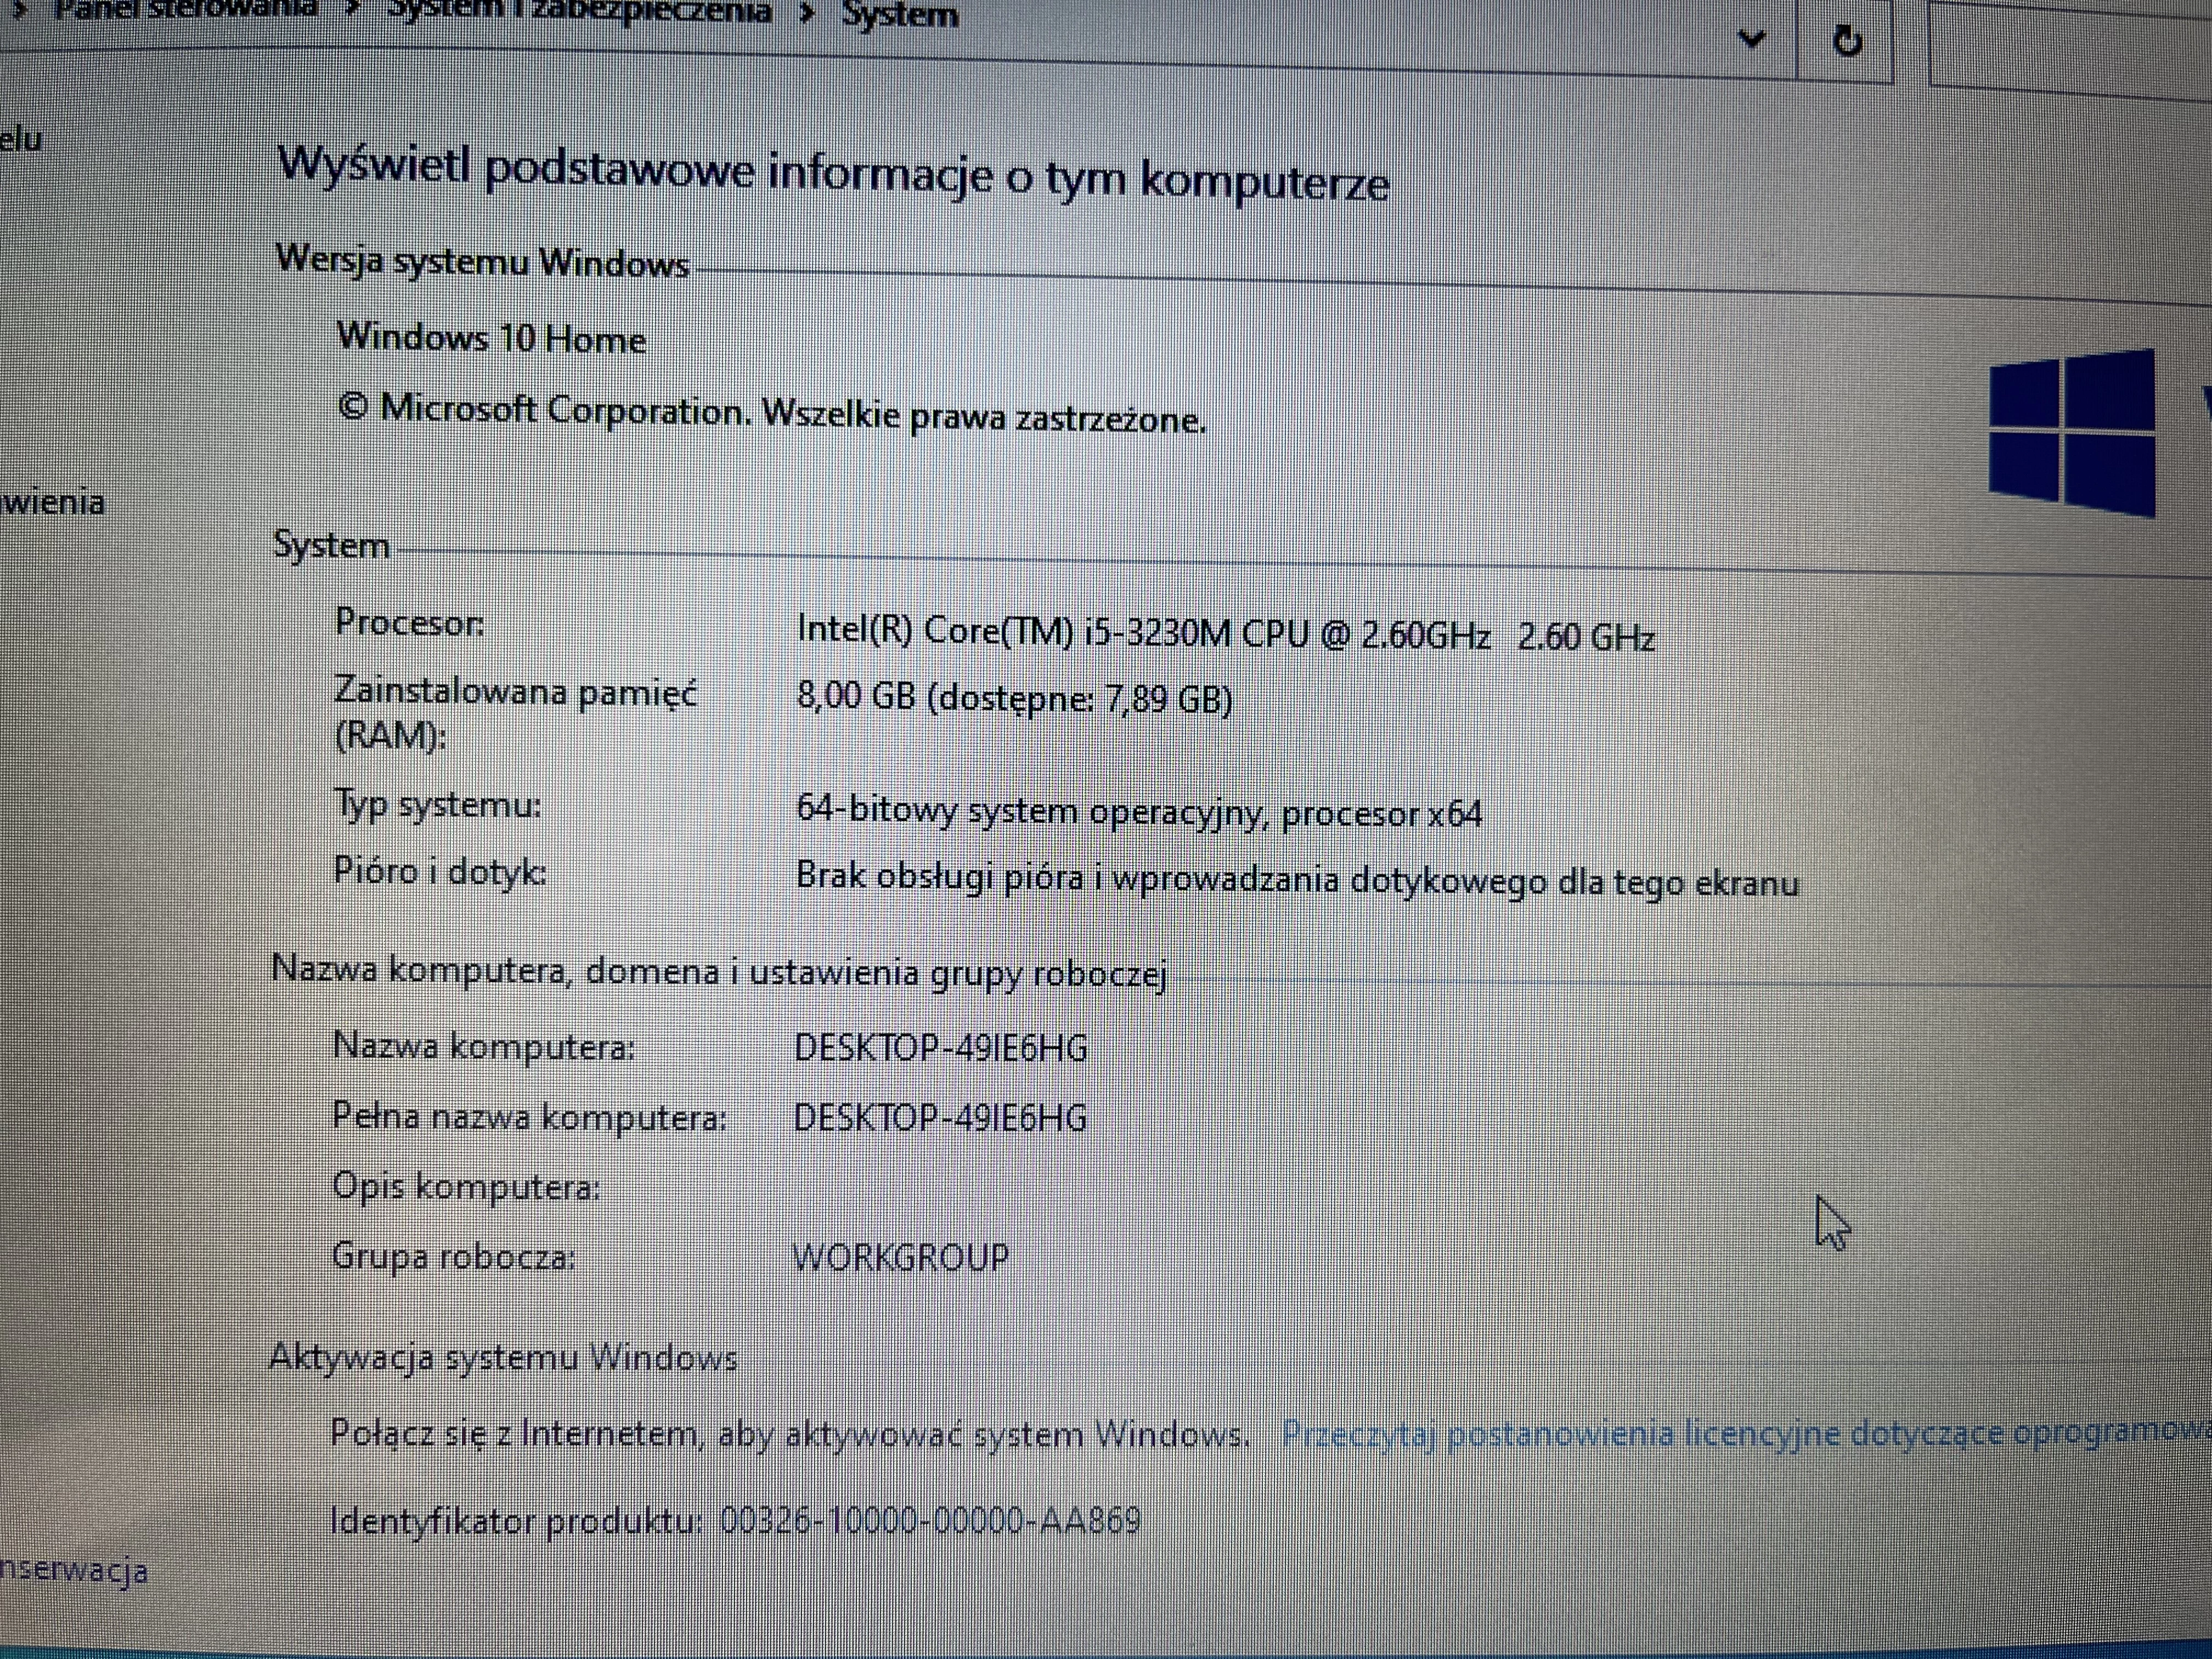
Task: Click 'Nazwa komputera, domena i ustawienia' heading
Action: coord(720,971)
